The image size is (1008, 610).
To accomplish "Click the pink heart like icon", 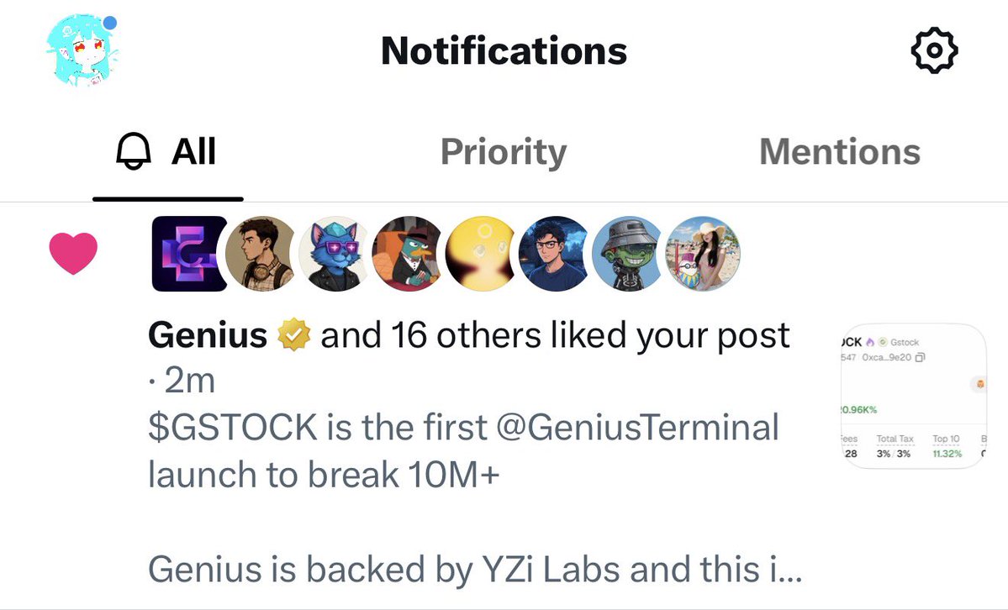I will (x=73, y=253).
